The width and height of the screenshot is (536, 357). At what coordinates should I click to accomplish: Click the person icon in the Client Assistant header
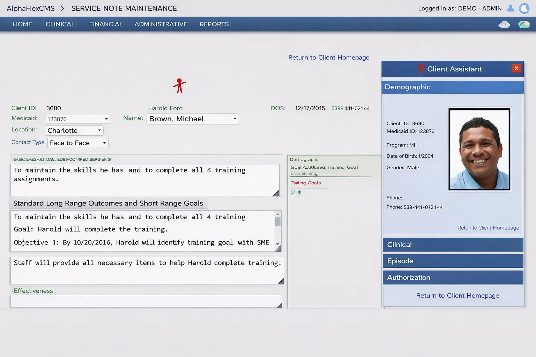[x=421, y=69]
